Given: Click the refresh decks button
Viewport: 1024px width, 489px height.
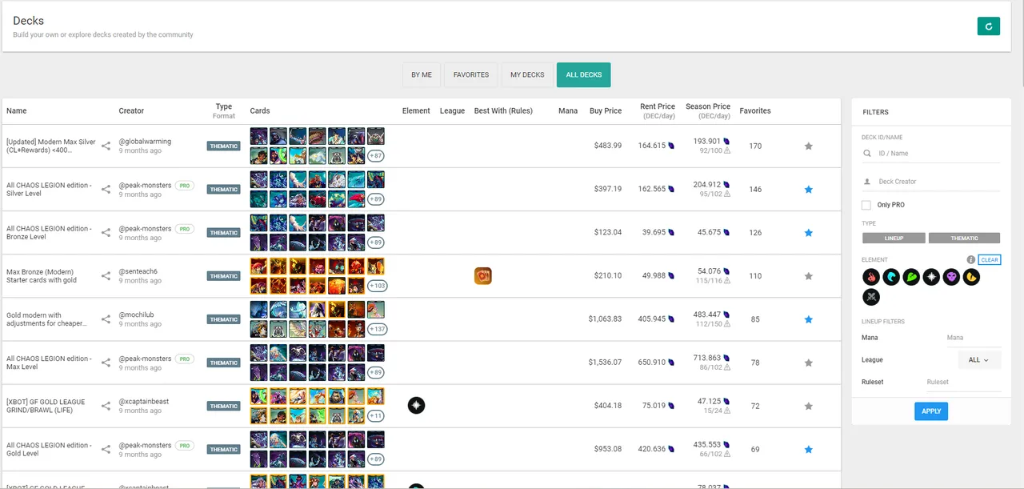Looking at the screenshot, I should [x=989, y=26].
